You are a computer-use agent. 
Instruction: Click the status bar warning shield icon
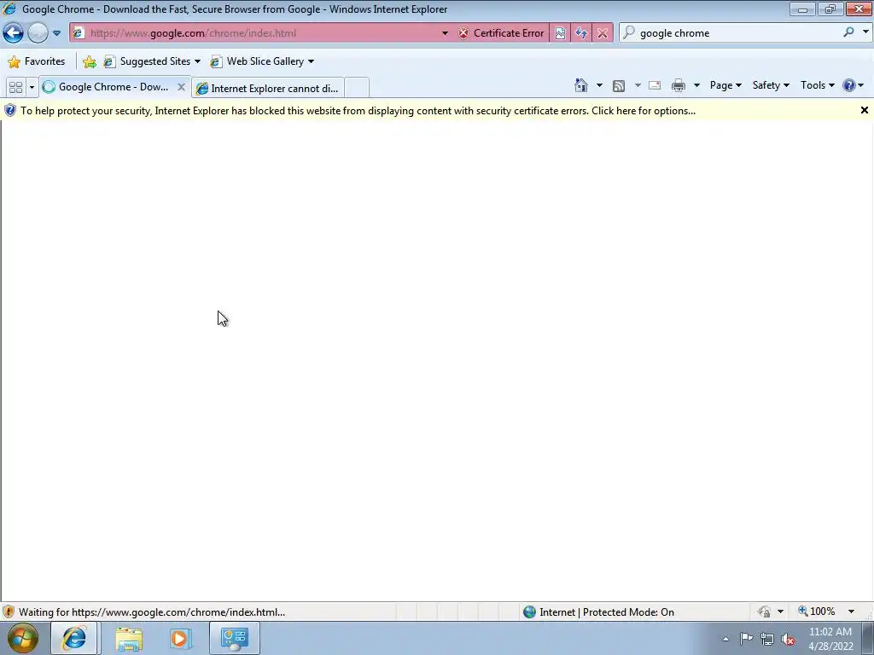[x=9, y=612]
